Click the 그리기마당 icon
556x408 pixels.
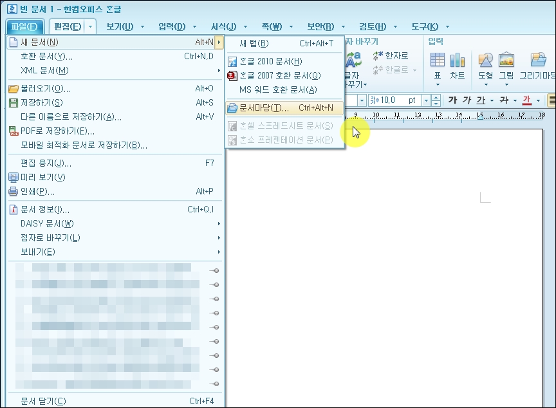pyautogui.click(x=538, y=60)
